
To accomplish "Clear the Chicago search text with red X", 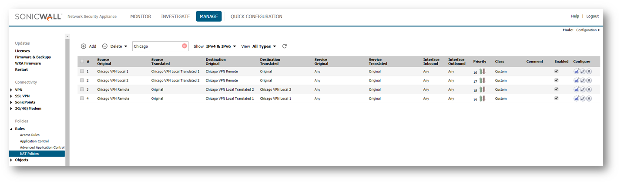I will click(184, 46).
